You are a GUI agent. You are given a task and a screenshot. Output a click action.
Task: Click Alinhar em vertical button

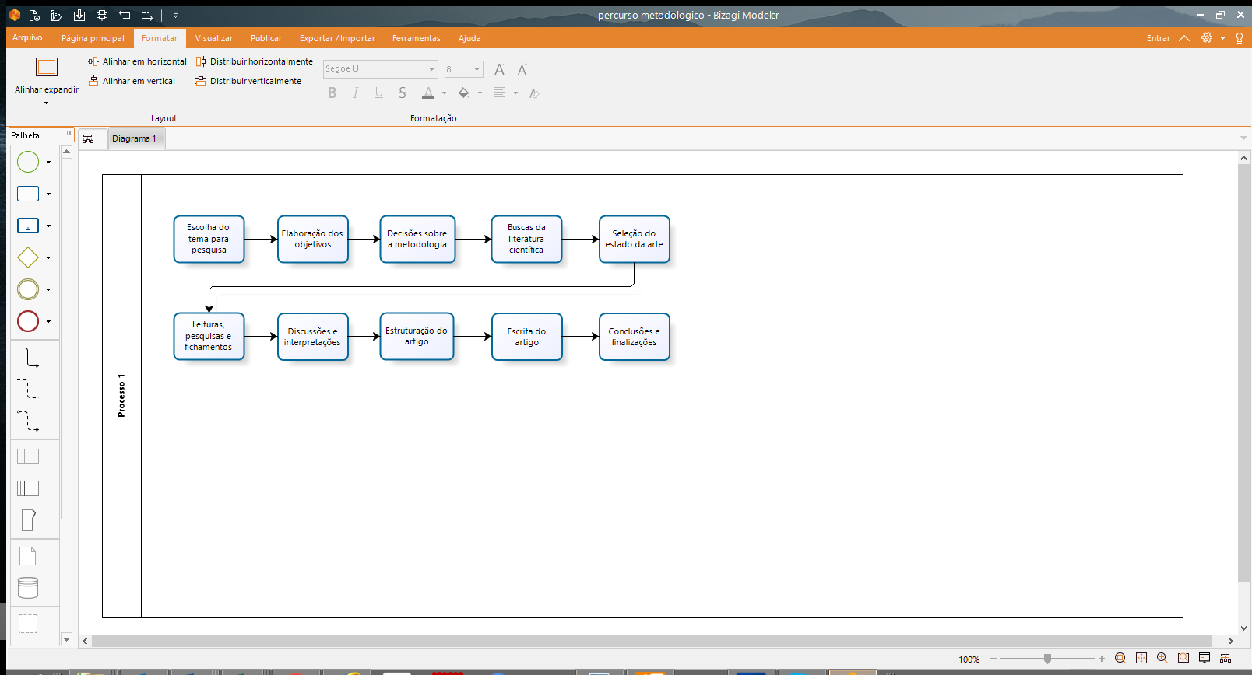pos(132,81)
